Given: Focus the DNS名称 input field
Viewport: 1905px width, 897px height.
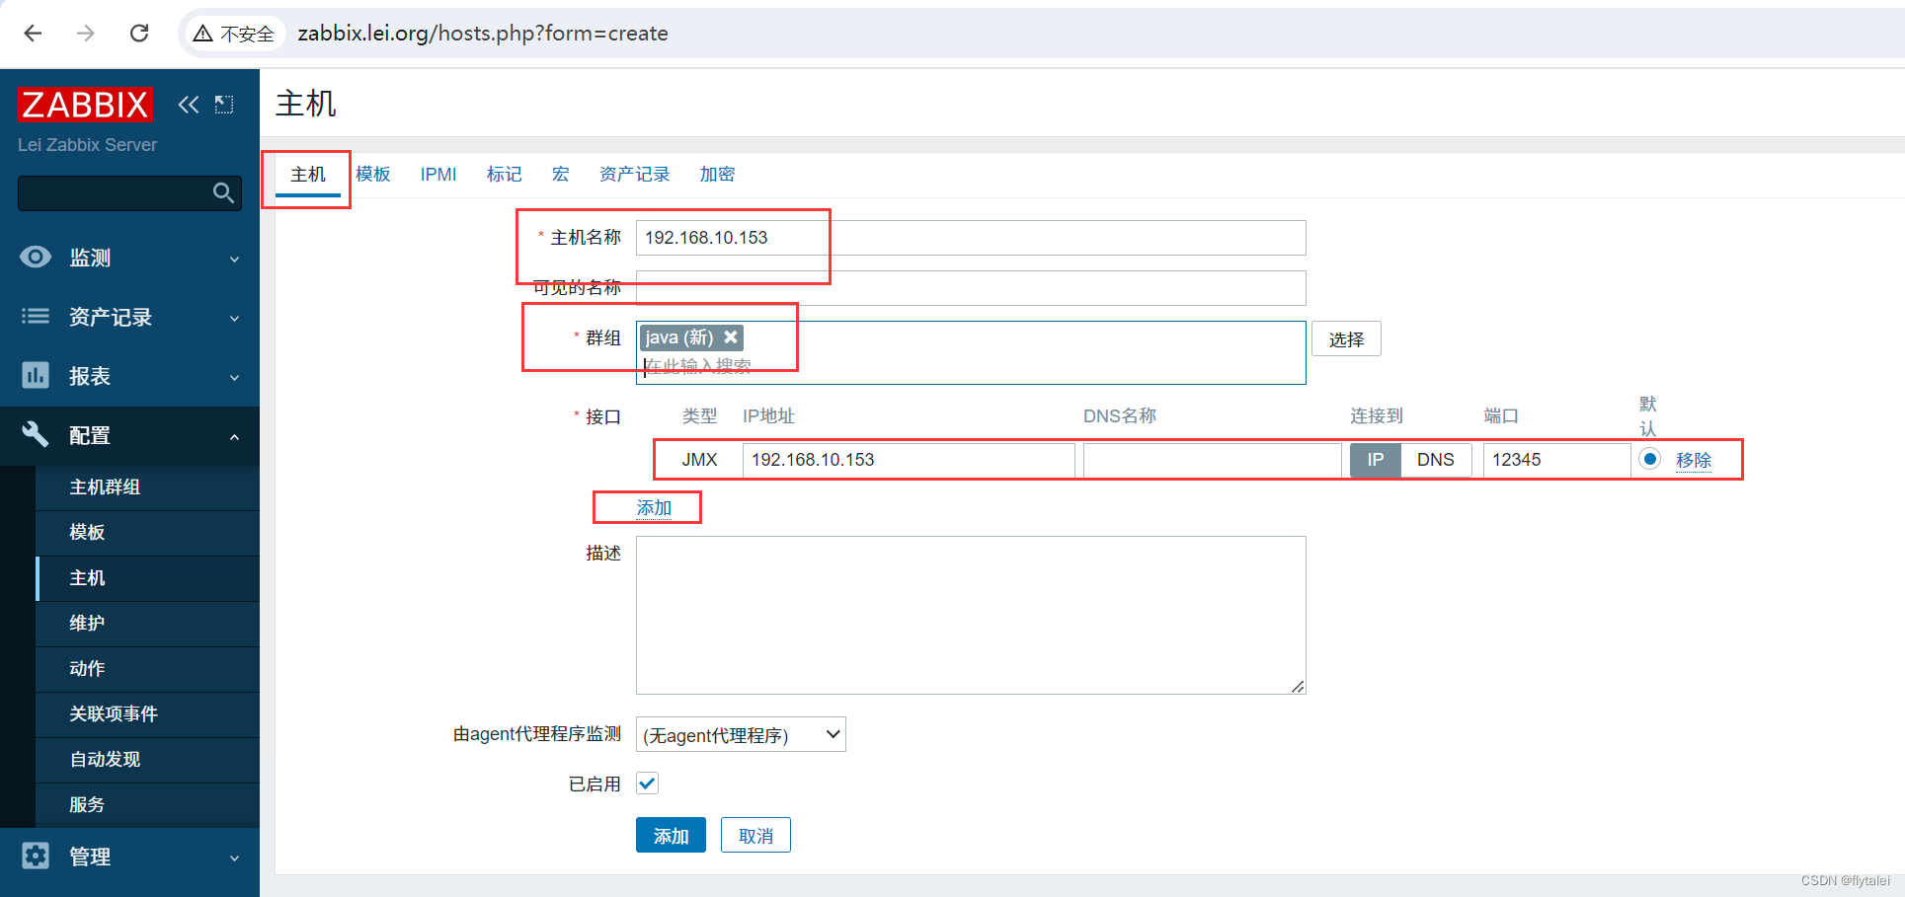Looking at the screenshot, I should point(1213,460).
